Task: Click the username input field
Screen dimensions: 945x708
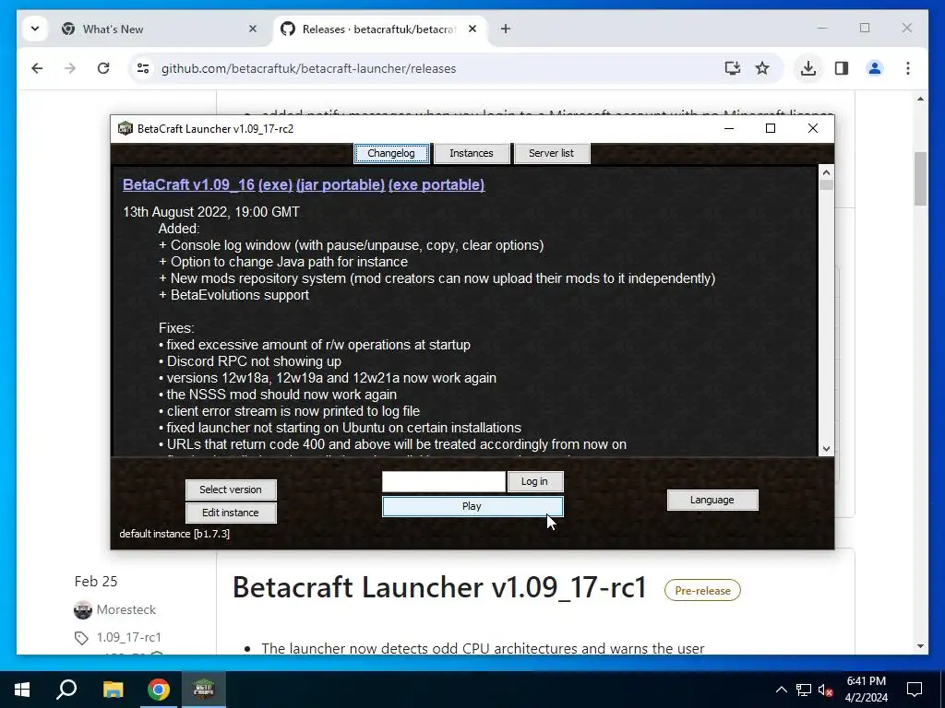Action: pos(444,481)
